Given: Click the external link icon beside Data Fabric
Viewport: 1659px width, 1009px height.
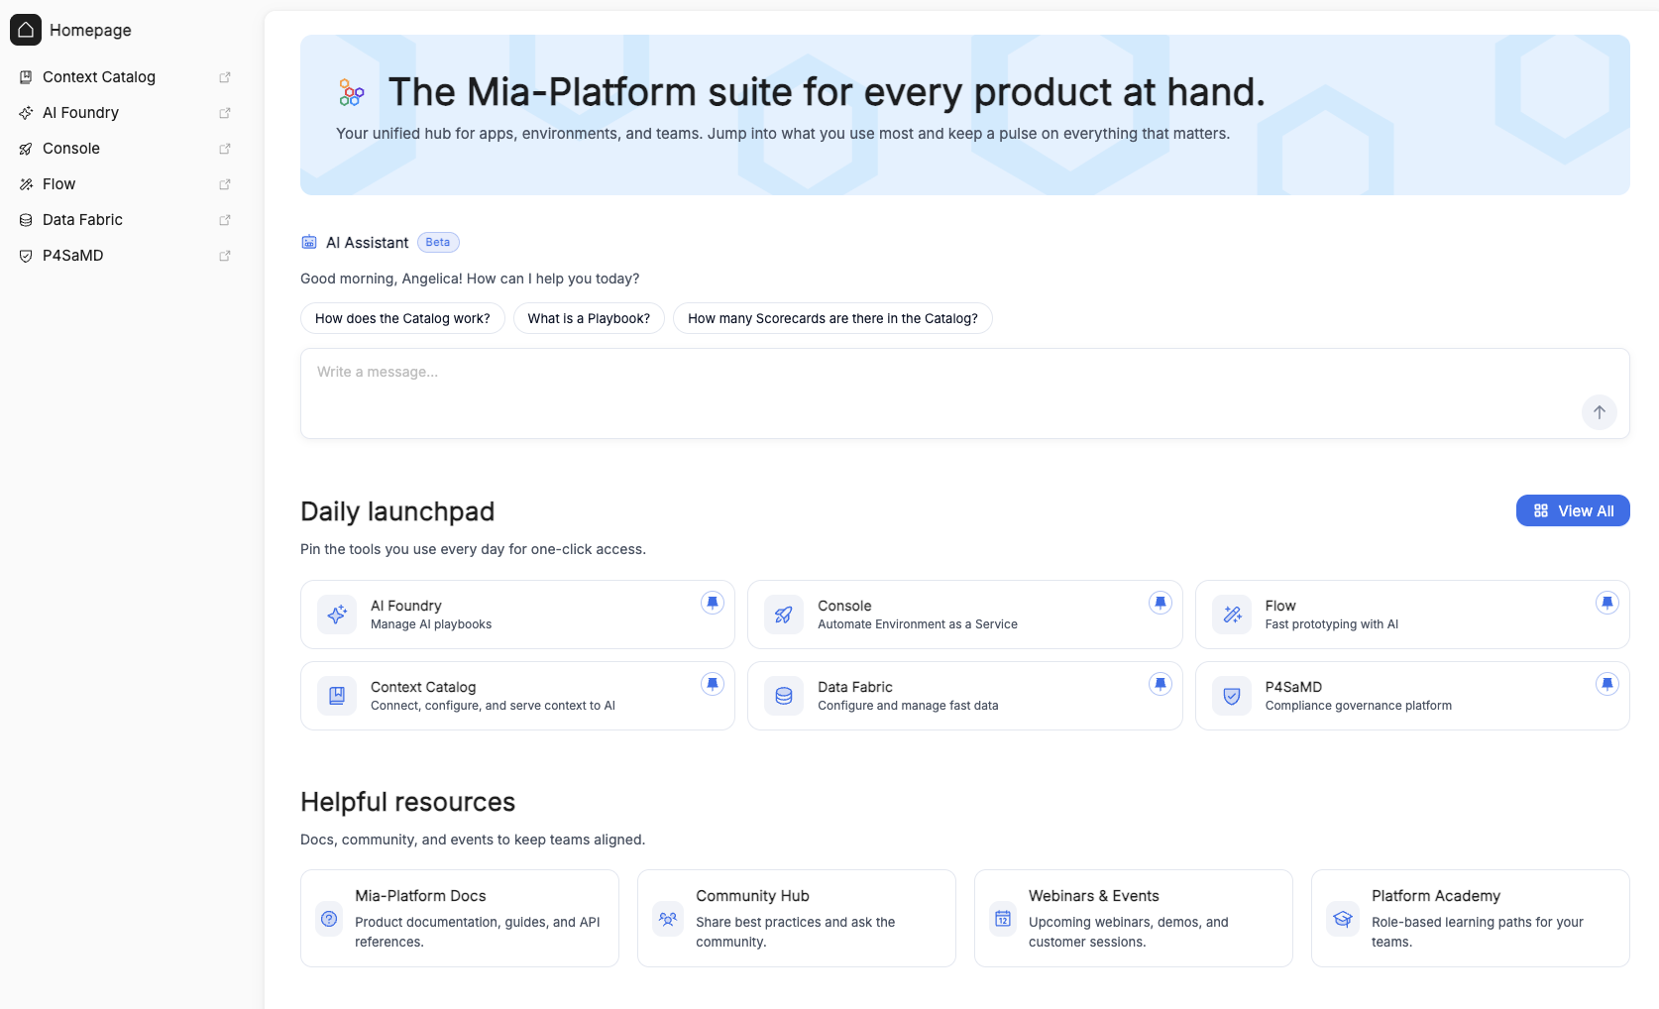Looking at the screenshot, I should (225, 220).
